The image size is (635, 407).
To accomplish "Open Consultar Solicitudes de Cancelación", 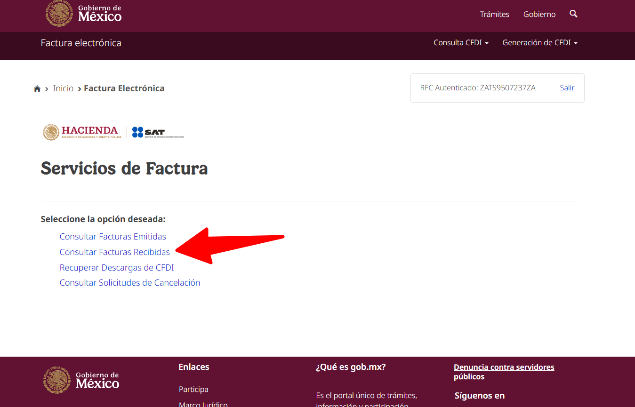I will click(x=129, y=283).
